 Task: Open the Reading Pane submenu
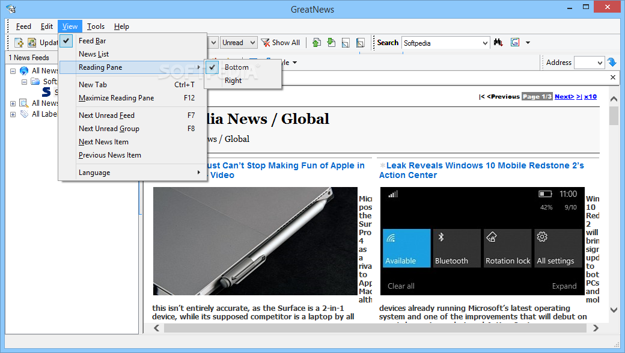coord(133,67)
